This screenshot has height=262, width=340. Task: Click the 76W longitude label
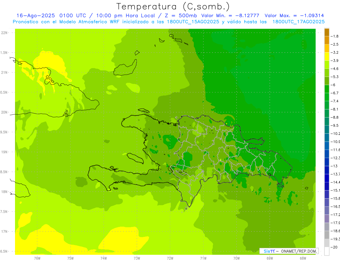(x=37, y=258)
